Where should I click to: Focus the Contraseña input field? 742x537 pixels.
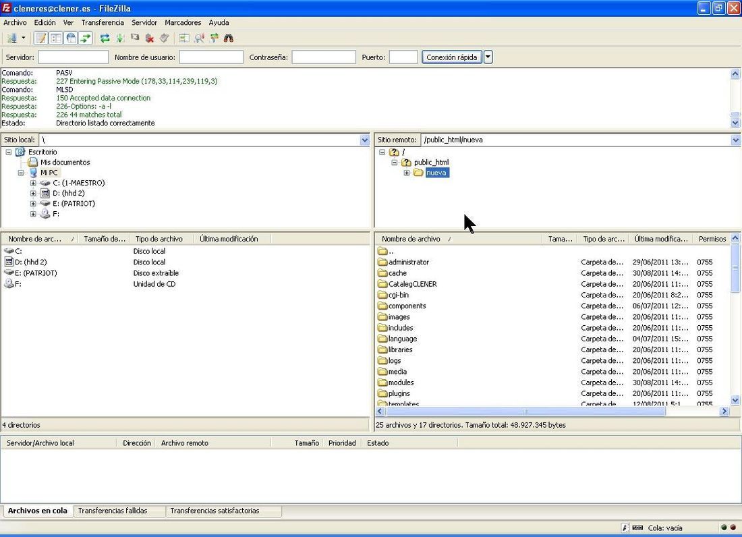click(x=324, y=57)
